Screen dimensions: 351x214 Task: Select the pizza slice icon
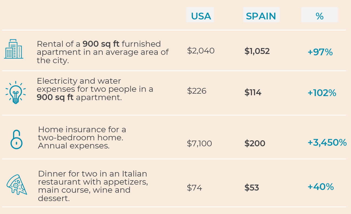click(16, 185)
